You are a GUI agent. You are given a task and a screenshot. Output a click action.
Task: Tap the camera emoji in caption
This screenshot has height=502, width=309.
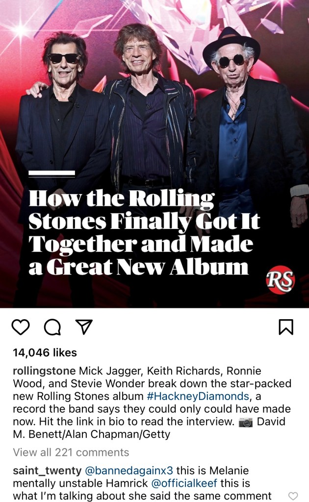point(246,422)
